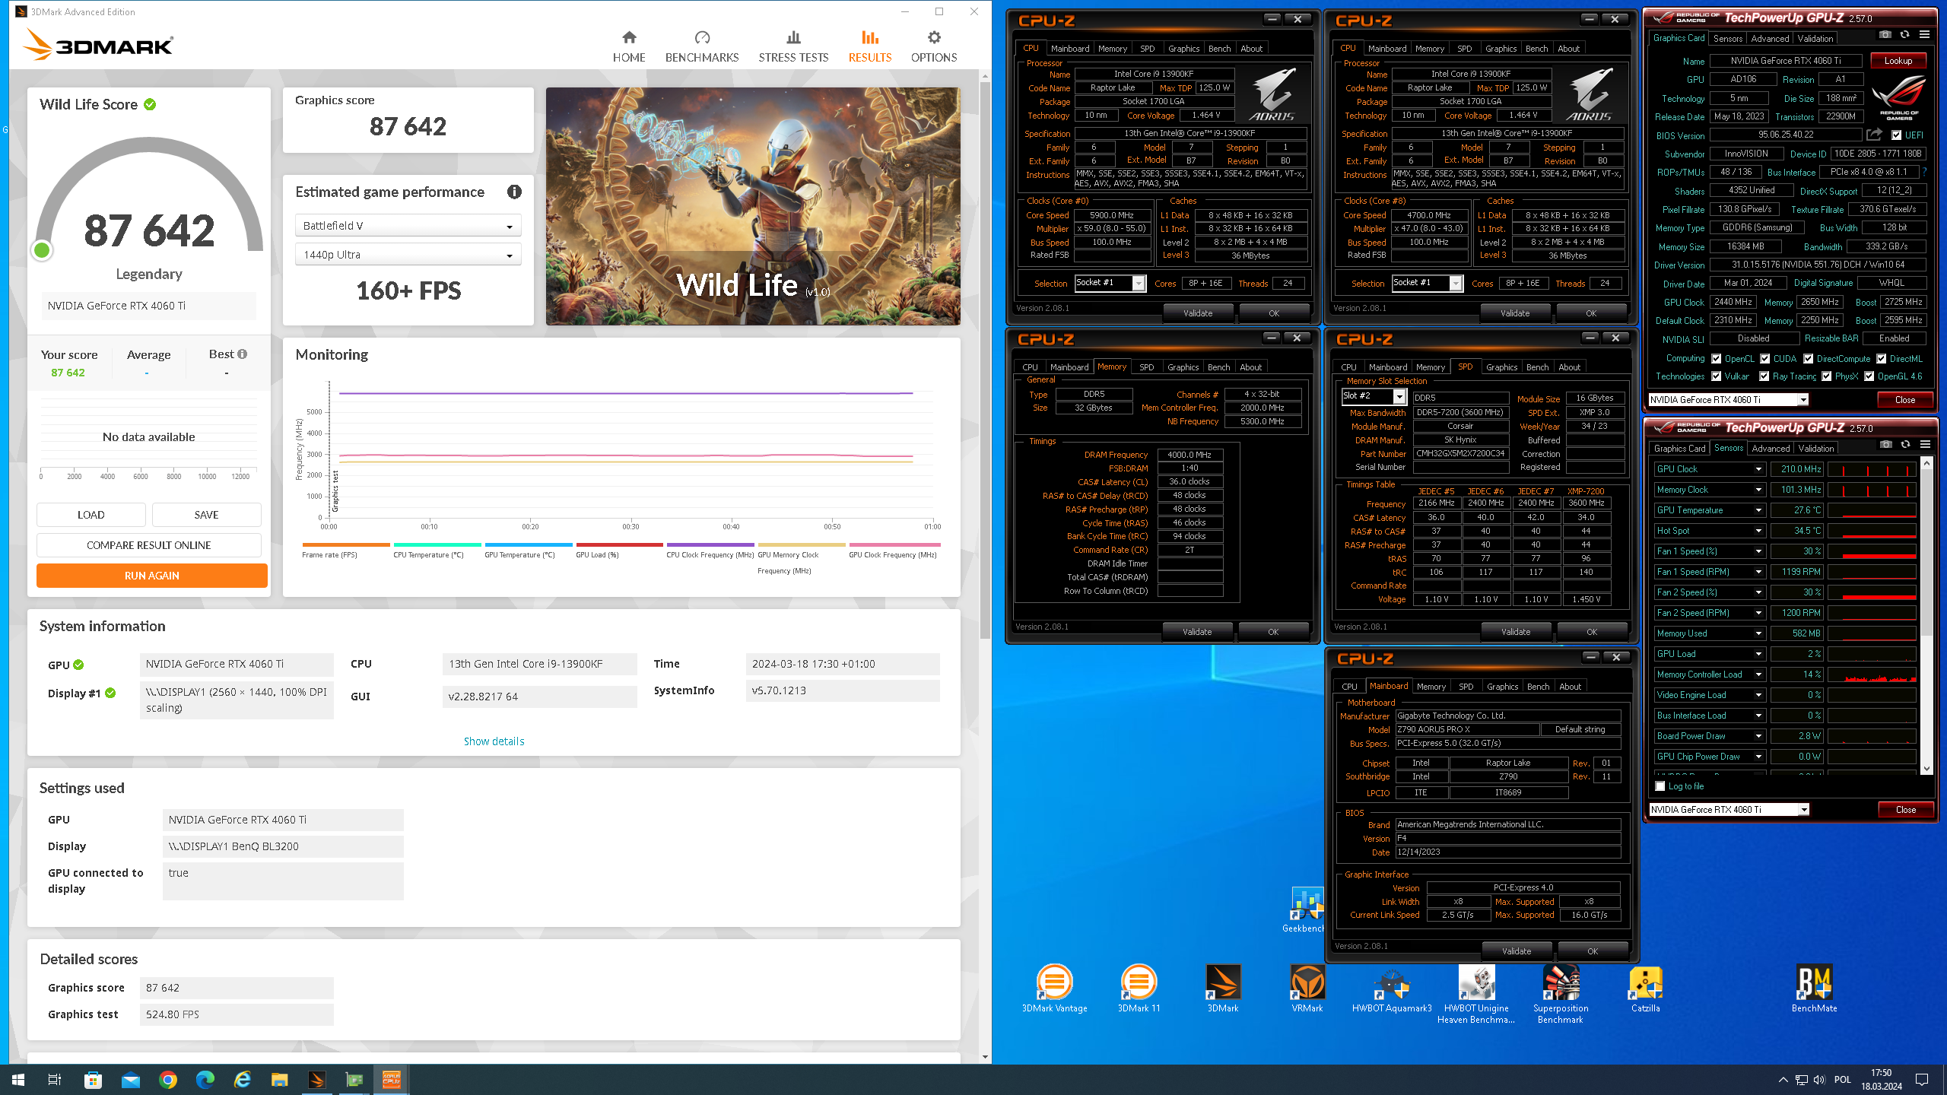Open Google Chrome from the taskbar

(x=168, y=1079)
